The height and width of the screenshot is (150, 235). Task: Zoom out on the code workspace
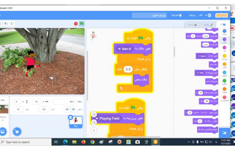coord(94,122)
